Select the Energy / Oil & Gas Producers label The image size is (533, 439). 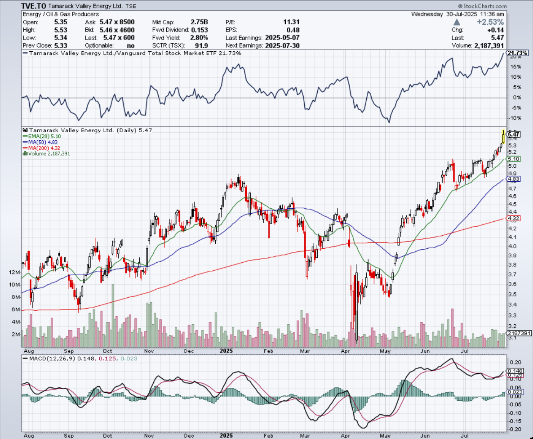point(61,14)
